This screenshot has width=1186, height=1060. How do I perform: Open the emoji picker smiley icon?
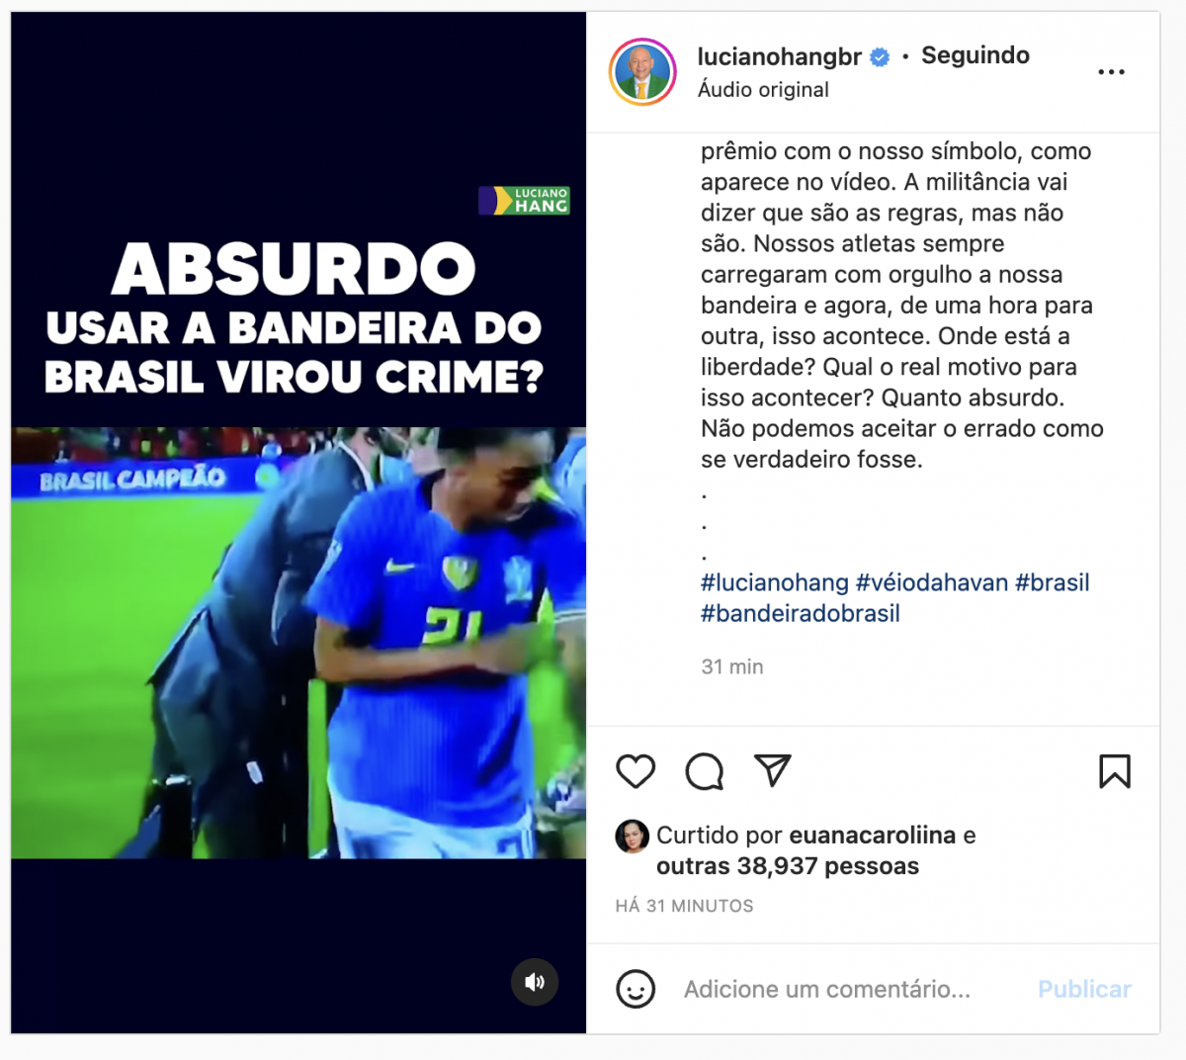635,989
